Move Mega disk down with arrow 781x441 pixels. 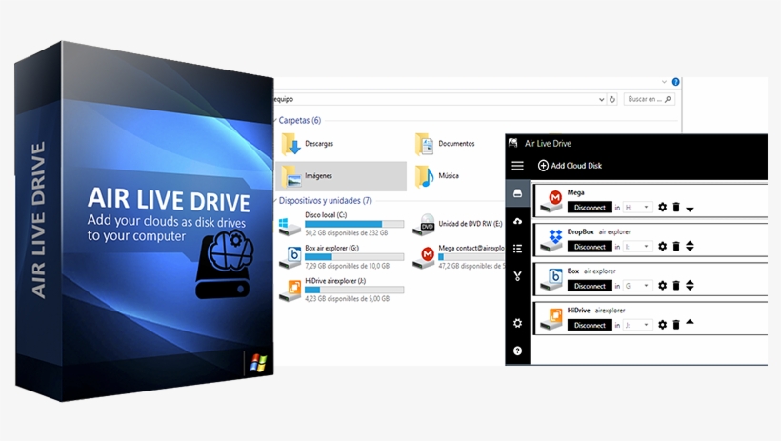tap(690, 210)
